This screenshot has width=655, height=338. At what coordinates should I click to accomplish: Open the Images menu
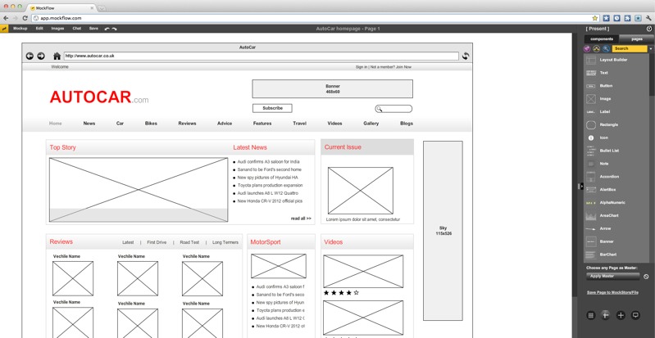tap(57, 29)
